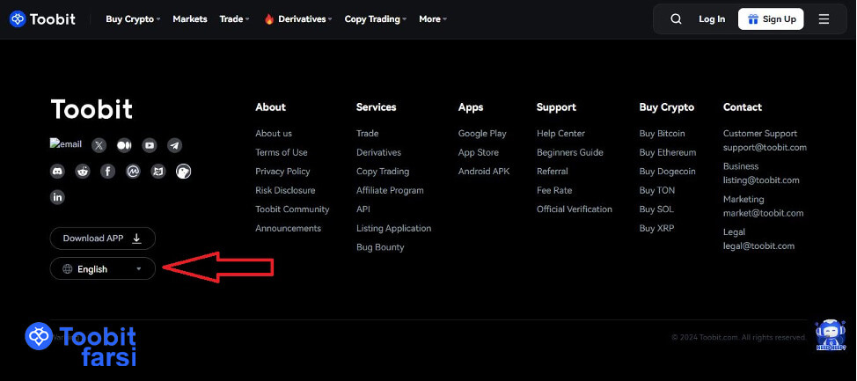Open the LinkedIn icon
This screenshot has width=857, height=381.
point(58,197)
